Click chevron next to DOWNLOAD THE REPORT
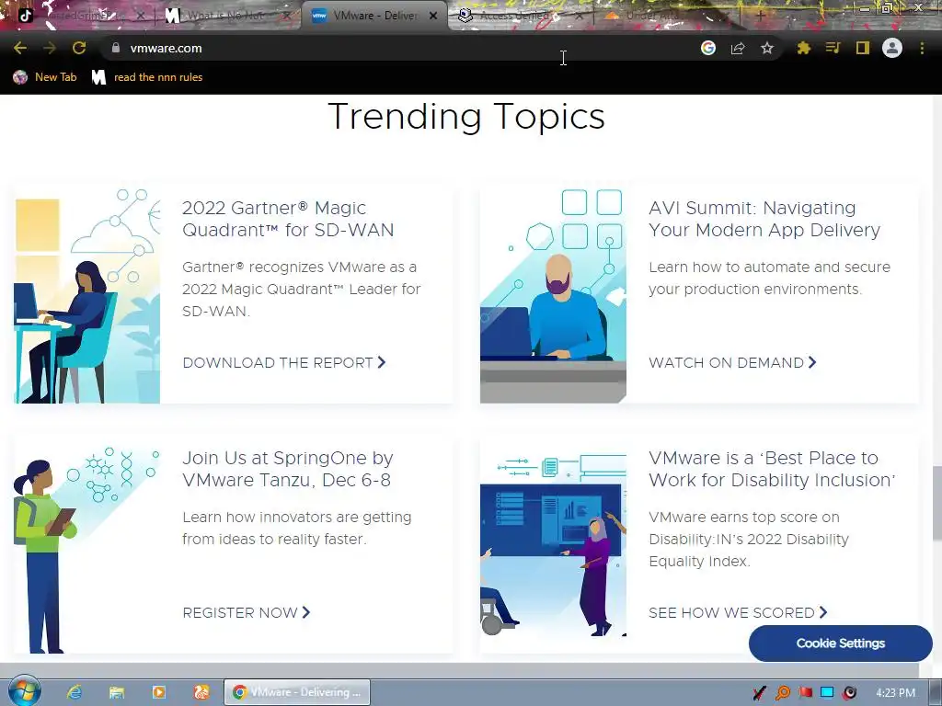 tap(382, 362)
